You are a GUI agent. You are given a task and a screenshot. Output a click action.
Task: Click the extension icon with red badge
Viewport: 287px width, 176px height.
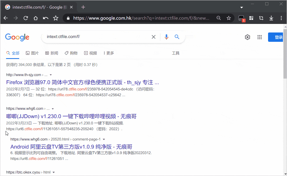[x=241, y=18]
